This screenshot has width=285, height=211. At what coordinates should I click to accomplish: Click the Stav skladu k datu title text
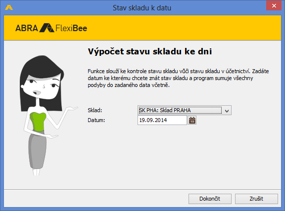142,8
